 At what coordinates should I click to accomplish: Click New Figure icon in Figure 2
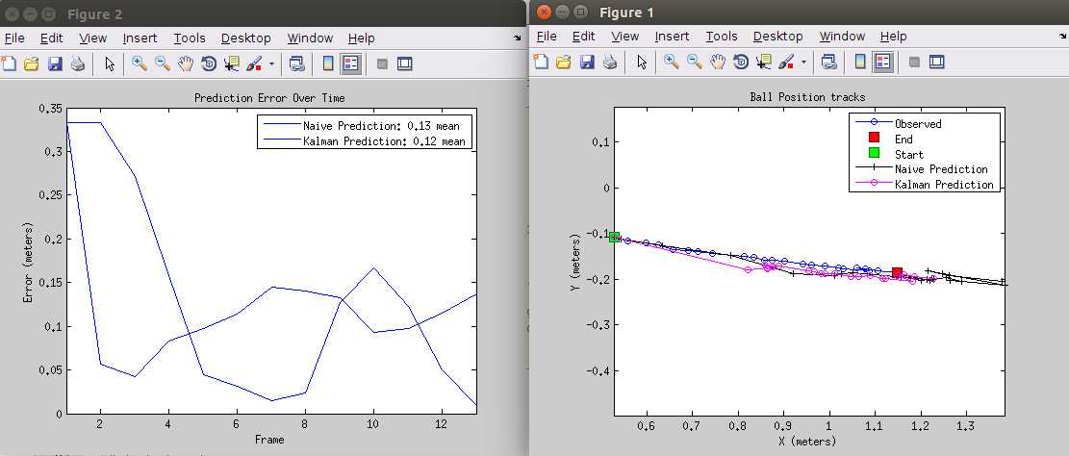[x=9, y=64]
